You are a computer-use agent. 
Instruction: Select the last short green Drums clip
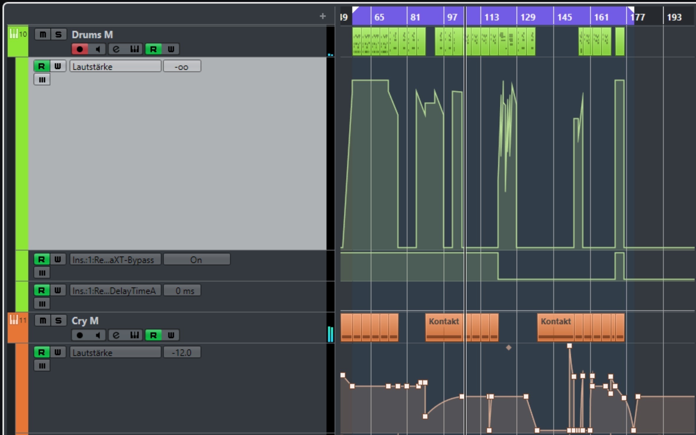click(x=620, y=41)
